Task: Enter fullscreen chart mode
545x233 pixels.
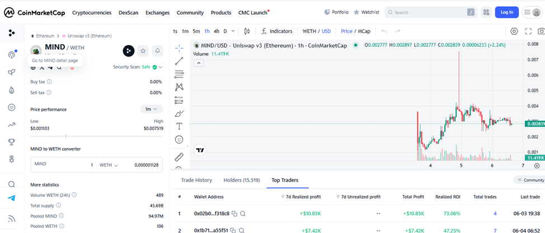Action: pos(528,31)
